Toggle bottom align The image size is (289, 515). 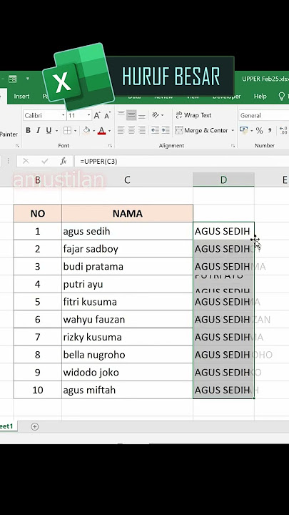141,115
